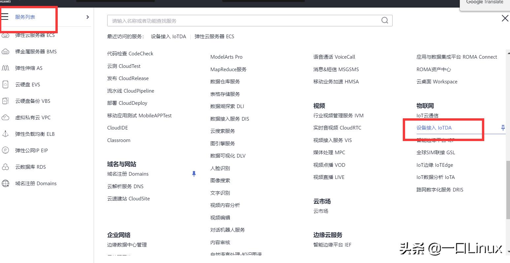The width and height of the screenshot is (510, 263).
Task: Click the 虚拟私有云 VPC sidebar icon
Action: 6,117
